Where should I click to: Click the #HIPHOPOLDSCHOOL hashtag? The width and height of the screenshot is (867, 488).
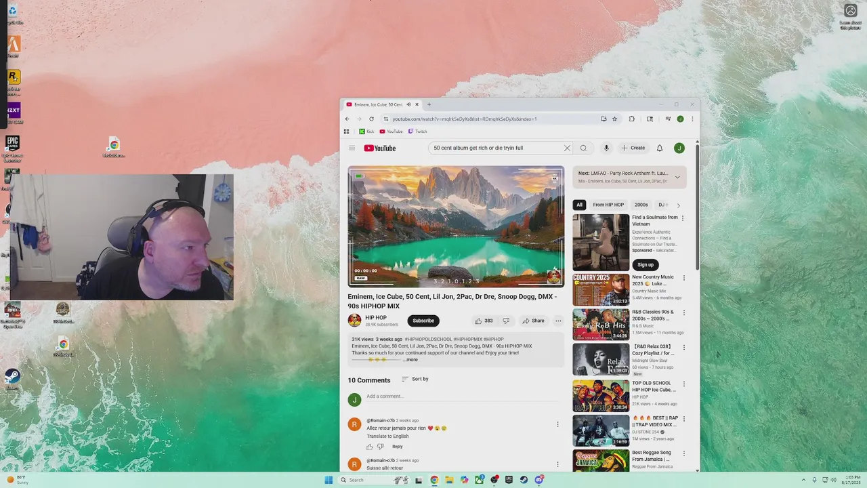coord(428,339)
